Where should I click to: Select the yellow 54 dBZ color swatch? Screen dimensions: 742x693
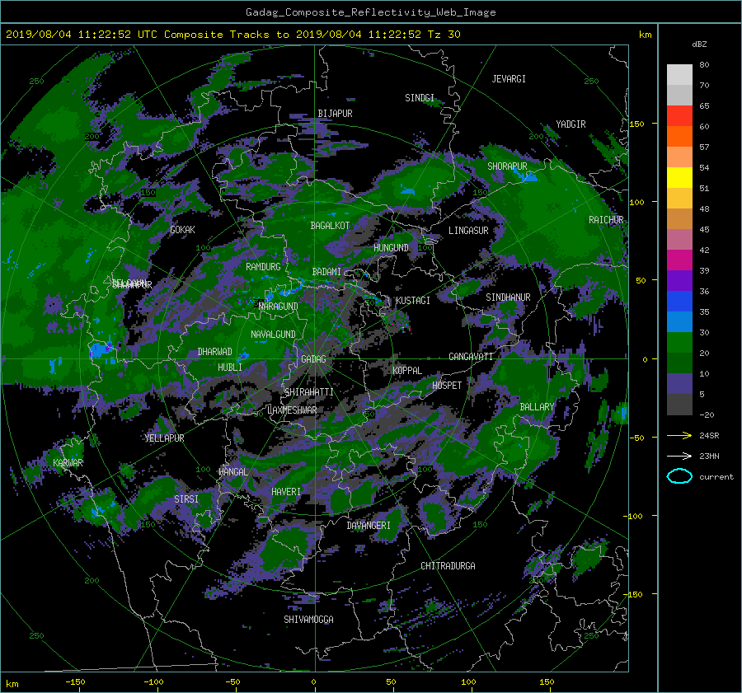click(x=679, y=178)
